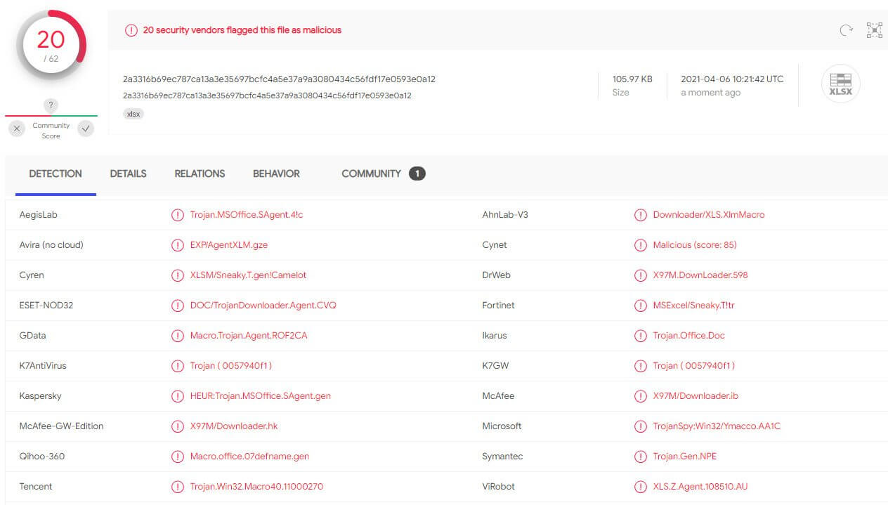Click the McAfee-GW-Edition vendor name

62,426
